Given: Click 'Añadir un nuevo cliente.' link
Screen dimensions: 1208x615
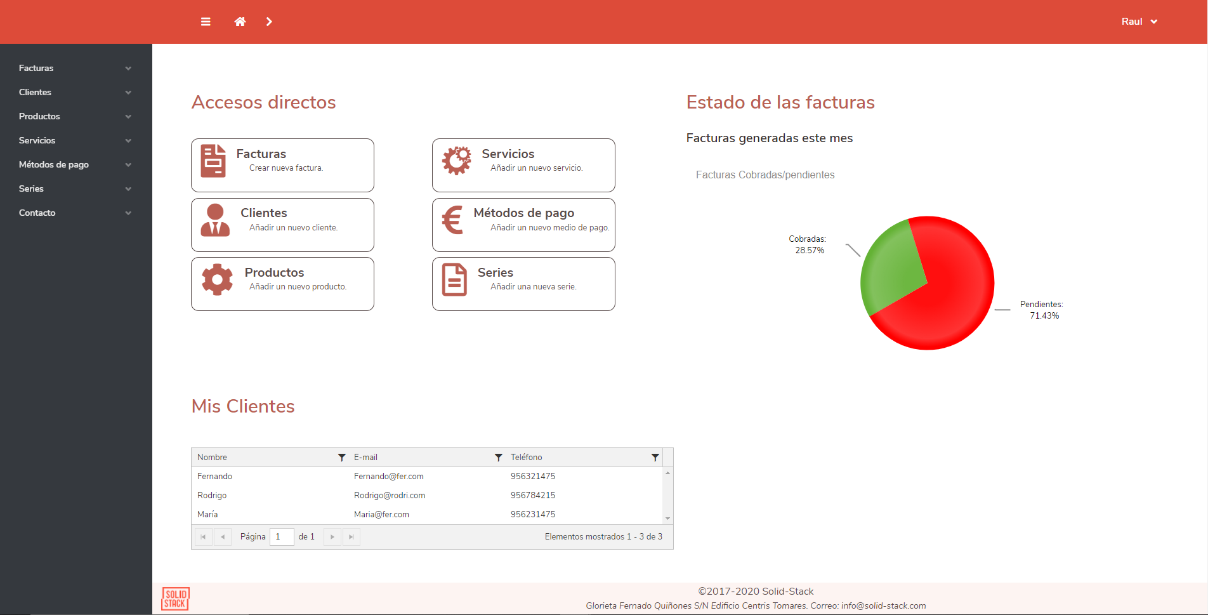Looking at the screenshot, I should pyautogui.click(x=293, y=227).
